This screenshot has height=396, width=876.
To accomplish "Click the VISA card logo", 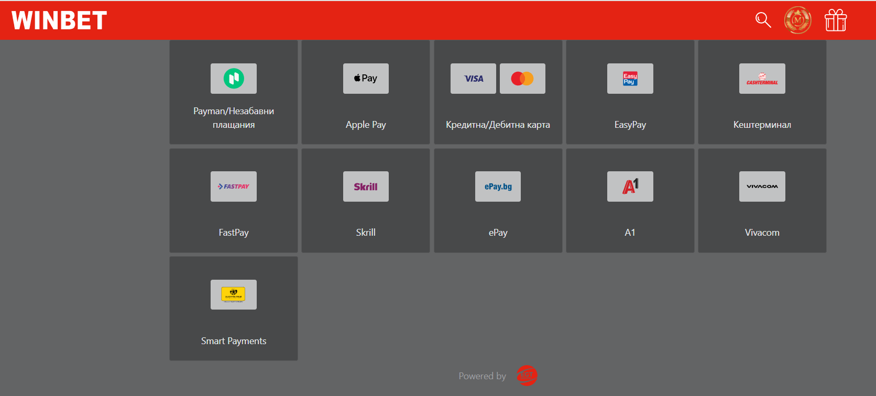I will click(x=473, y=79).
